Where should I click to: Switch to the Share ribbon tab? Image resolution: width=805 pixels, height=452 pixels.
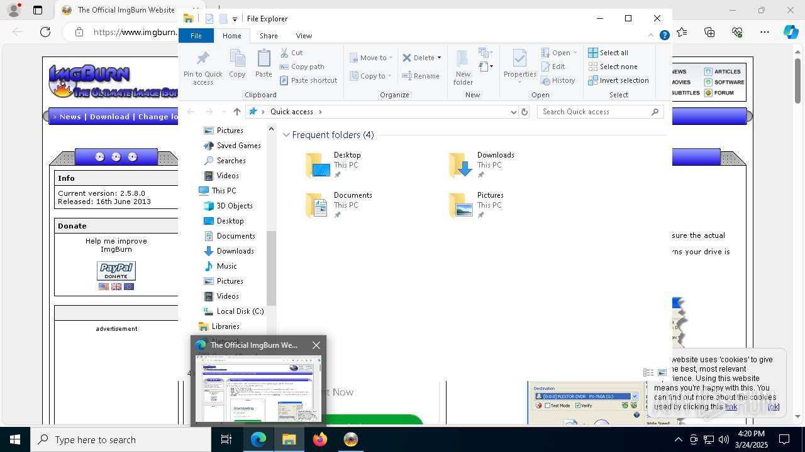(x=269, y=36)
